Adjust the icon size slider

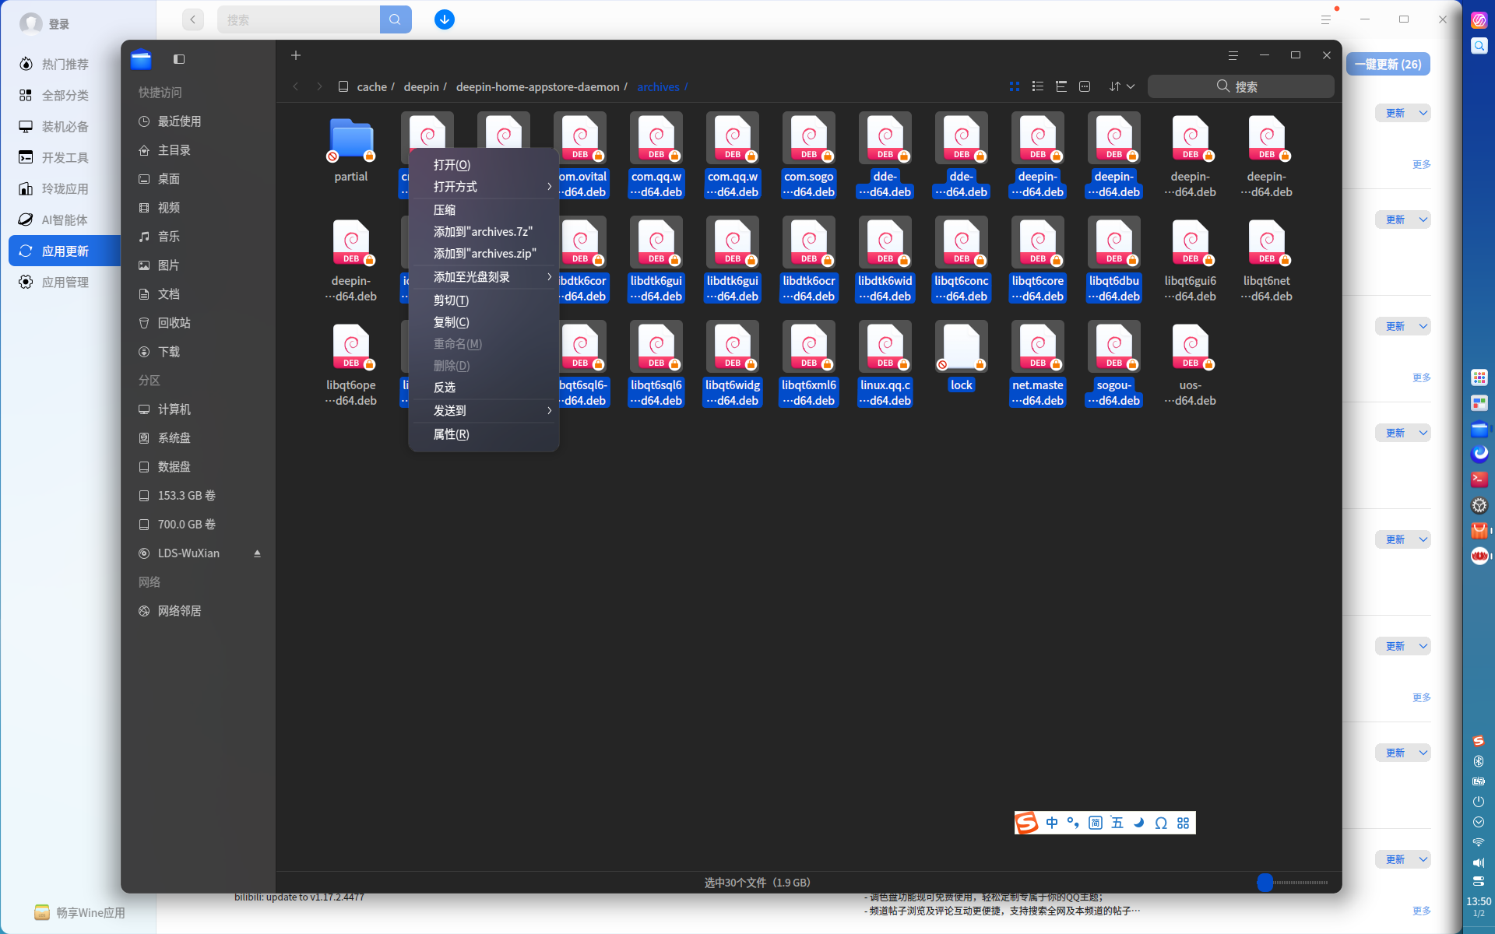click(1265, 883)
